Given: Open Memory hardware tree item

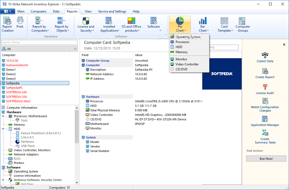Looking at the screenshot, I should tap(19, 125).
